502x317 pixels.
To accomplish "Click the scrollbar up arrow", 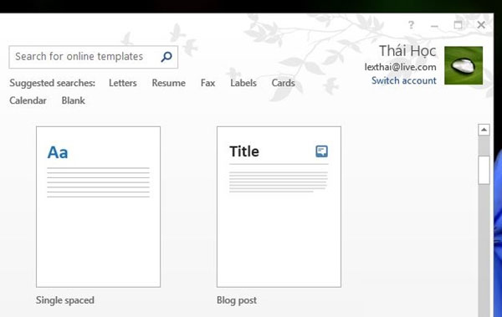I will [x=484, y=130].
